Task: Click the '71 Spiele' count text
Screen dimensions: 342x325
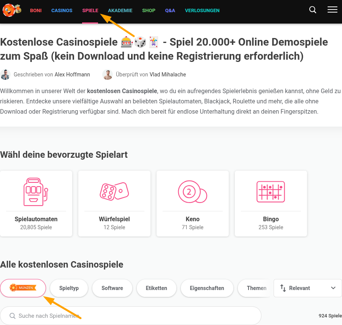Action: pyautogui.click(x=193, y=227)
